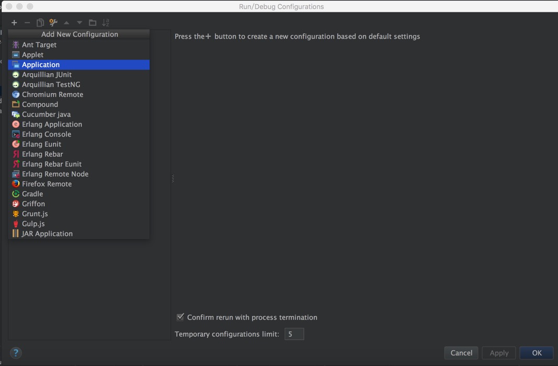The image size is (558, 366).
Task: Click the create new folder icon
Action: point(93,23)
